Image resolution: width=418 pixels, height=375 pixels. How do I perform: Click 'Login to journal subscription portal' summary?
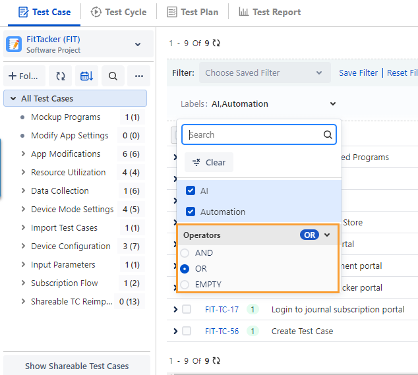(x=338, y=310)
